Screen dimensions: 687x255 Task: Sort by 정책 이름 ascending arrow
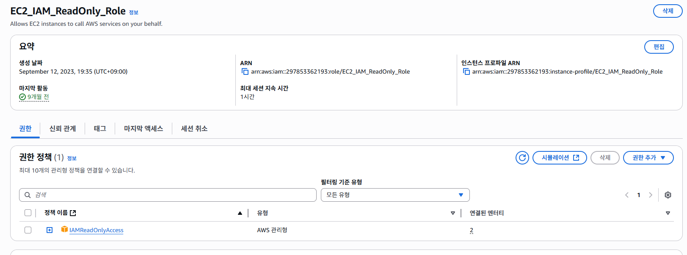point(240,213)
